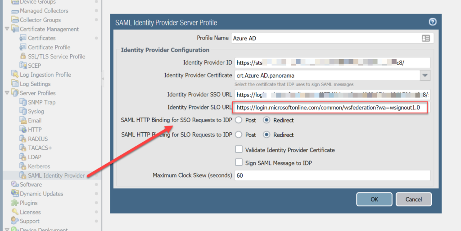Click the Collector Groups folder icon
Screen dimensions: 461x231
pyautogui.click(x=15, y=20)
